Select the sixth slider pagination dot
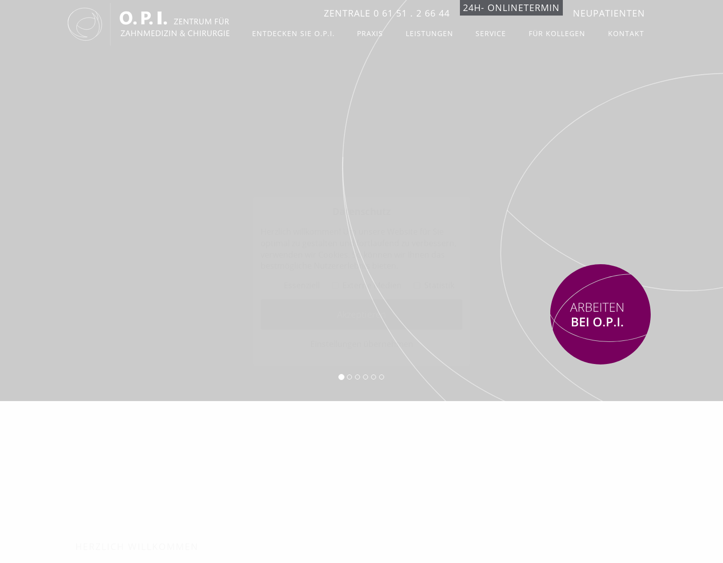The height and width of the screenshot is (563, 723). [382, 377]
